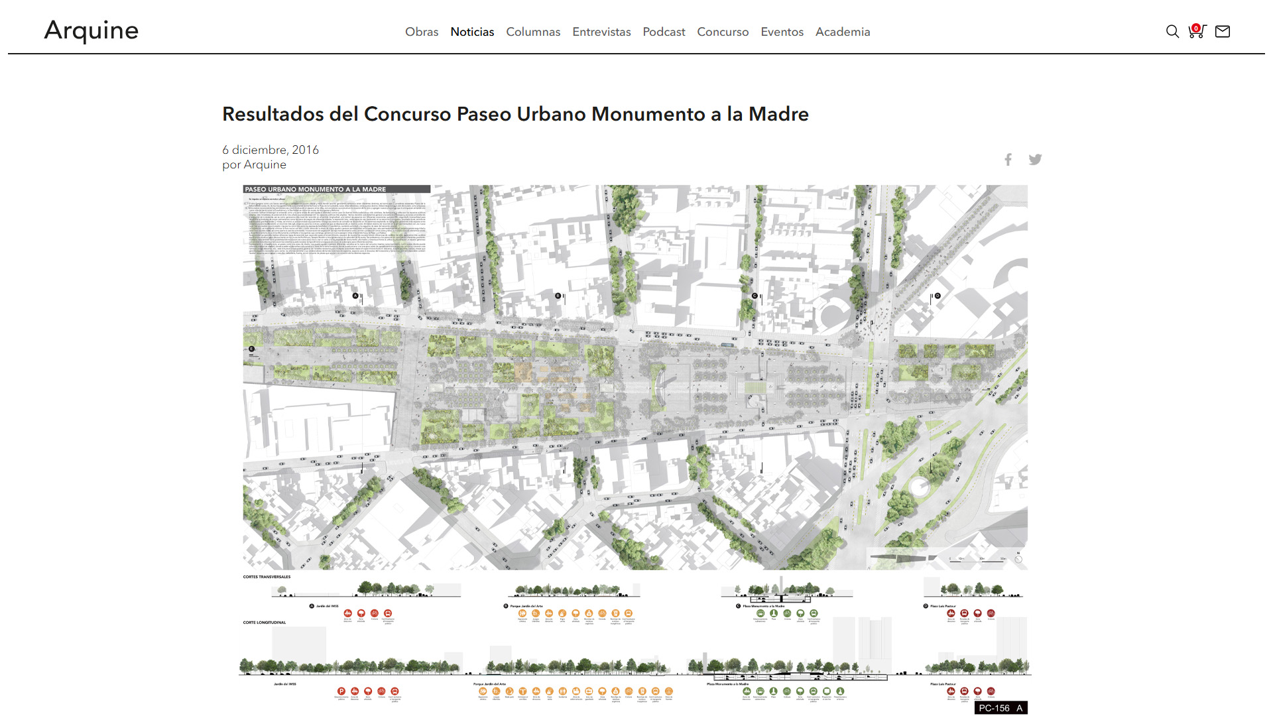Go to Arquine home logo
Screen dimensions: 1273x716
91,30
